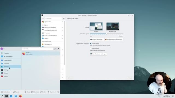Open the Settings category in launcher
Screen dimensions: 175x98
click(11, 70)
